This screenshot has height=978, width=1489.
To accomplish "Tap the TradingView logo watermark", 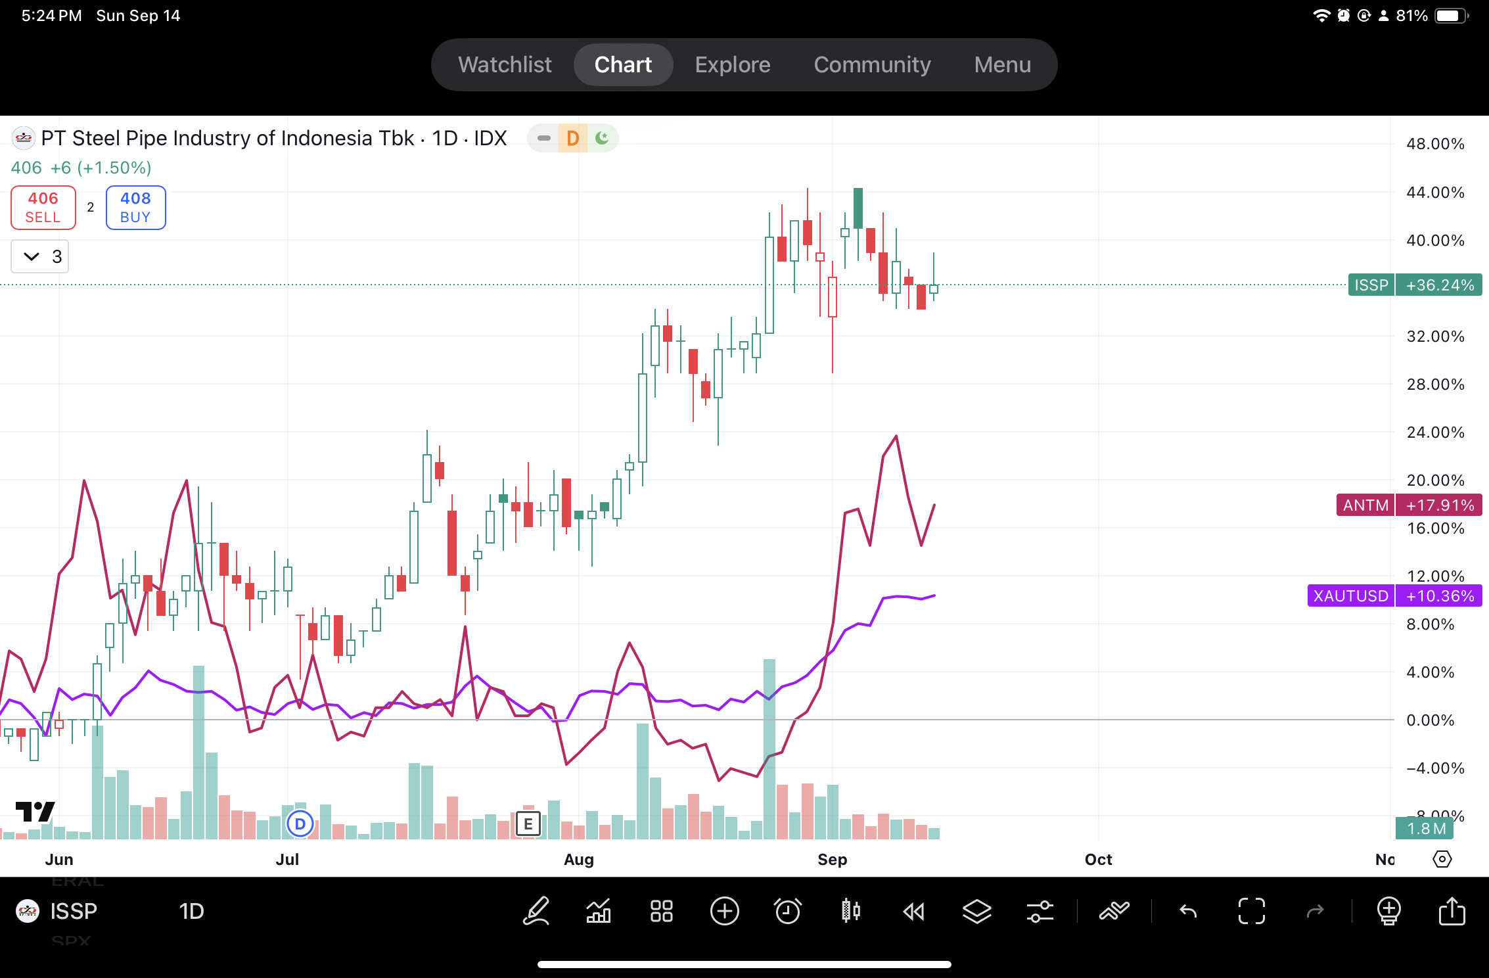I will coord(35,812).
